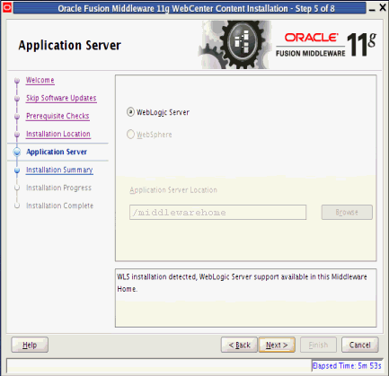The width and height of the screenshot is (389, 376).
Task: Go Back to the previous step
Action: 239,345
